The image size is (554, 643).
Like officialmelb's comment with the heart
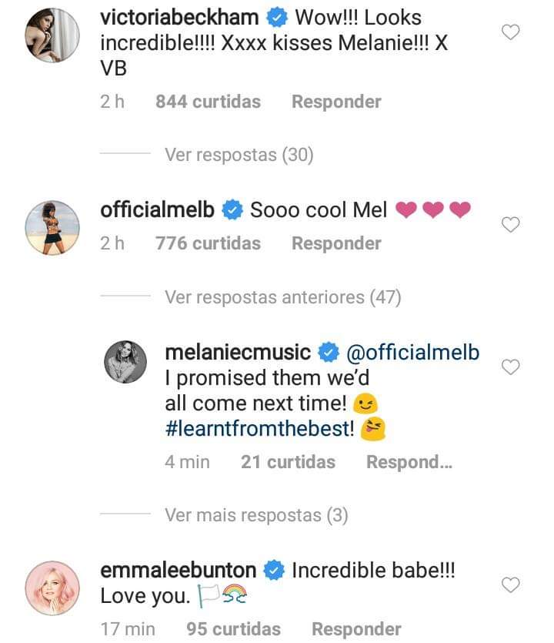[511, 225]
